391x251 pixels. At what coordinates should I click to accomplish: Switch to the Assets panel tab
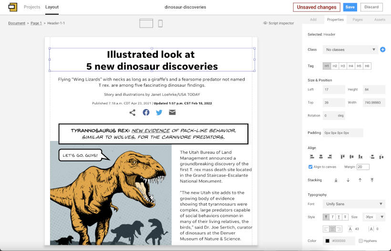click(380, 20)
